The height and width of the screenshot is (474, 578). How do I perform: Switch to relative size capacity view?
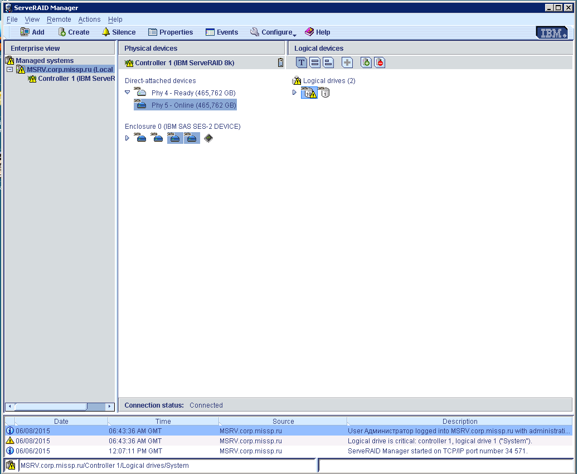(x=328, y=62)
